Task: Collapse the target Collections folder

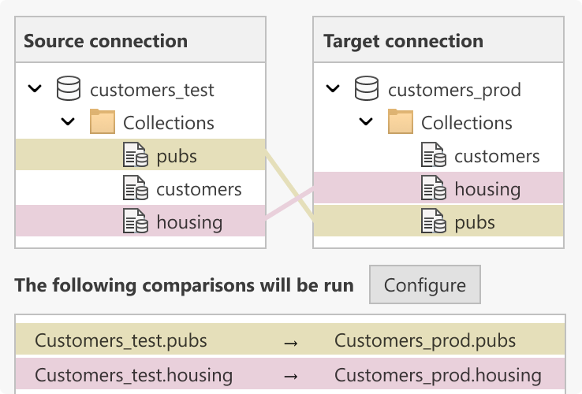Action: coord(366,121)
